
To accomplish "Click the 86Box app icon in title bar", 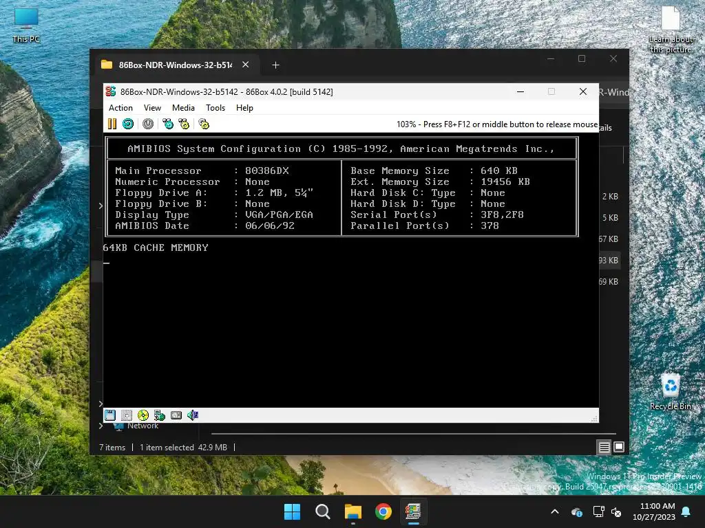I will point(111,91).
